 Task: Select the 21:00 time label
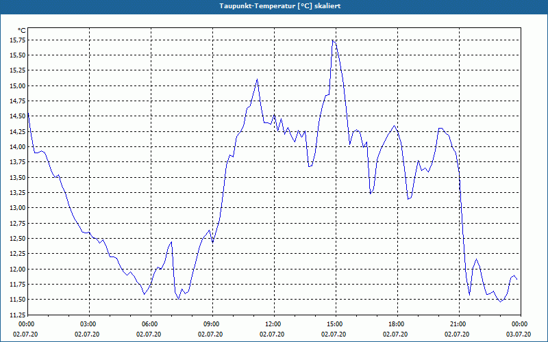pos(459,324)
